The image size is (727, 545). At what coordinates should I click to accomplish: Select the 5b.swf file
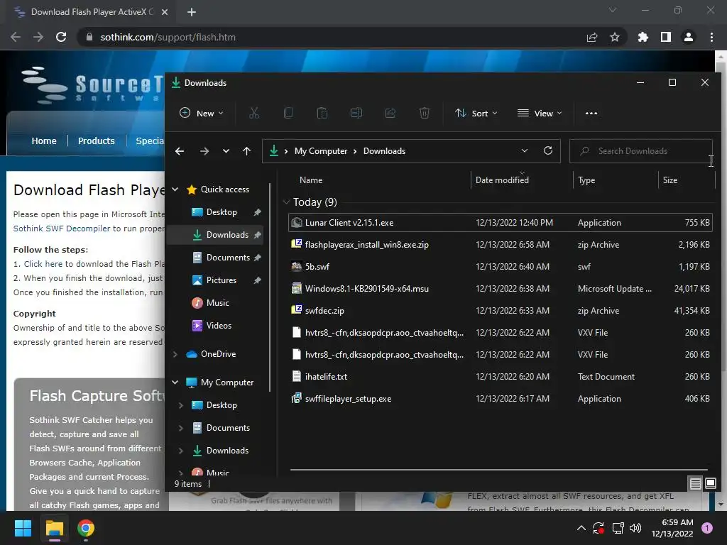(x=501, y=267)
